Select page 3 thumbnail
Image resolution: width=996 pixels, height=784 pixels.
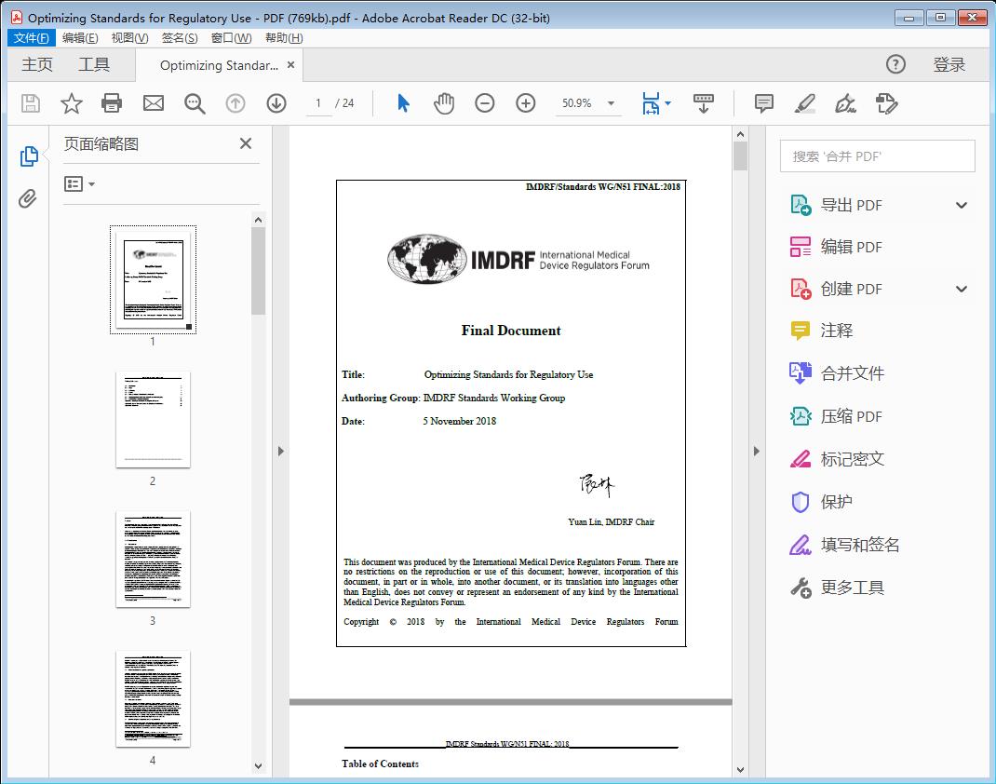point(153,559)
